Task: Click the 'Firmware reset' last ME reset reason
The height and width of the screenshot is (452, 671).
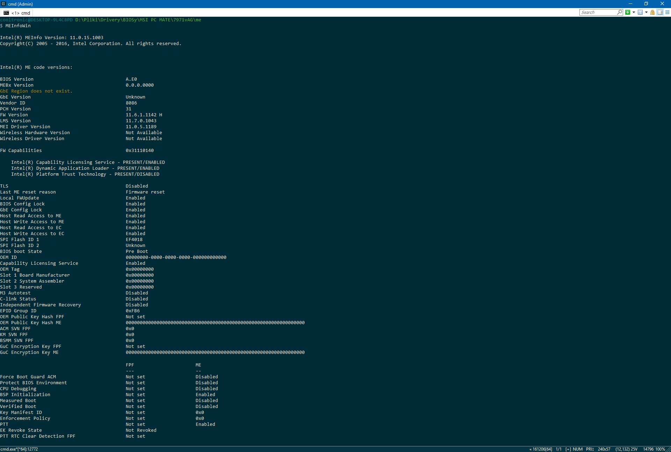Action: click(145, 192)
